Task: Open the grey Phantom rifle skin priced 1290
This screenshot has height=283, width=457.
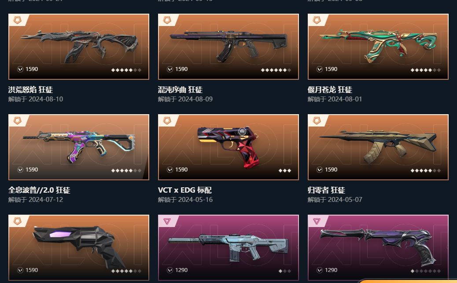Action: coord(228,248)
